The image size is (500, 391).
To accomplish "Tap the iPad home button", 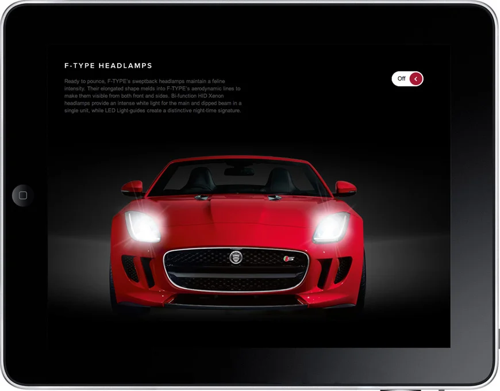I will (23, 195).
